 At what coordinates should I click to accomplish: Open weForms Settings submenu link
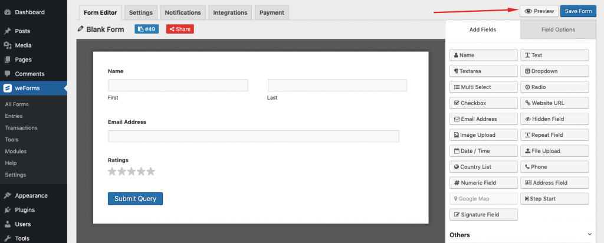(x=15, y=175)
